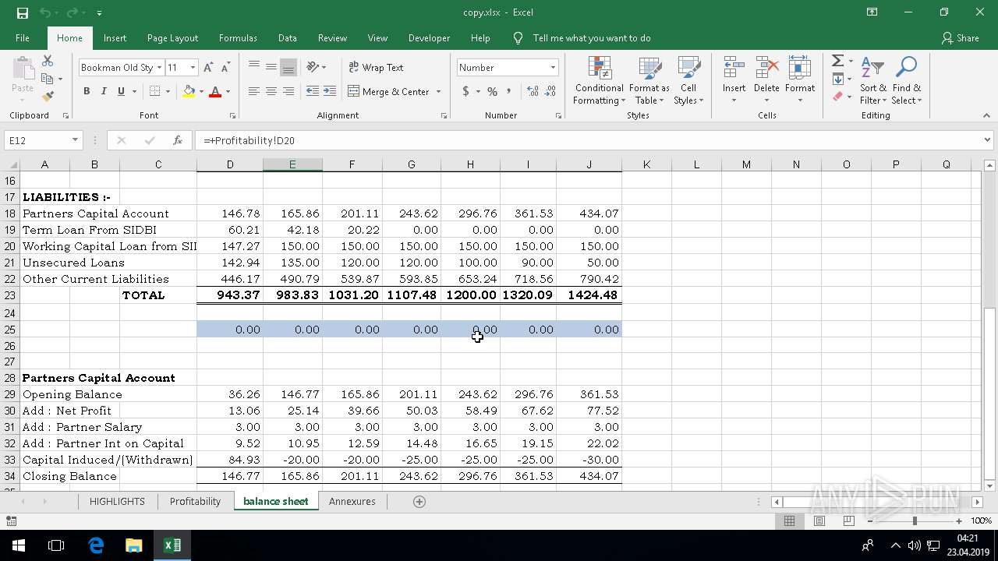This screenshot has width=998, height=561.
Task: Toggle underline formatting
Action: [x=121, y=91]
